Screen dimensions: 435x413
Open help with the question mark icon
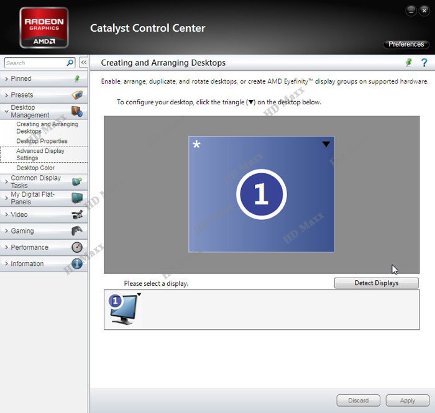pos(424,63)
